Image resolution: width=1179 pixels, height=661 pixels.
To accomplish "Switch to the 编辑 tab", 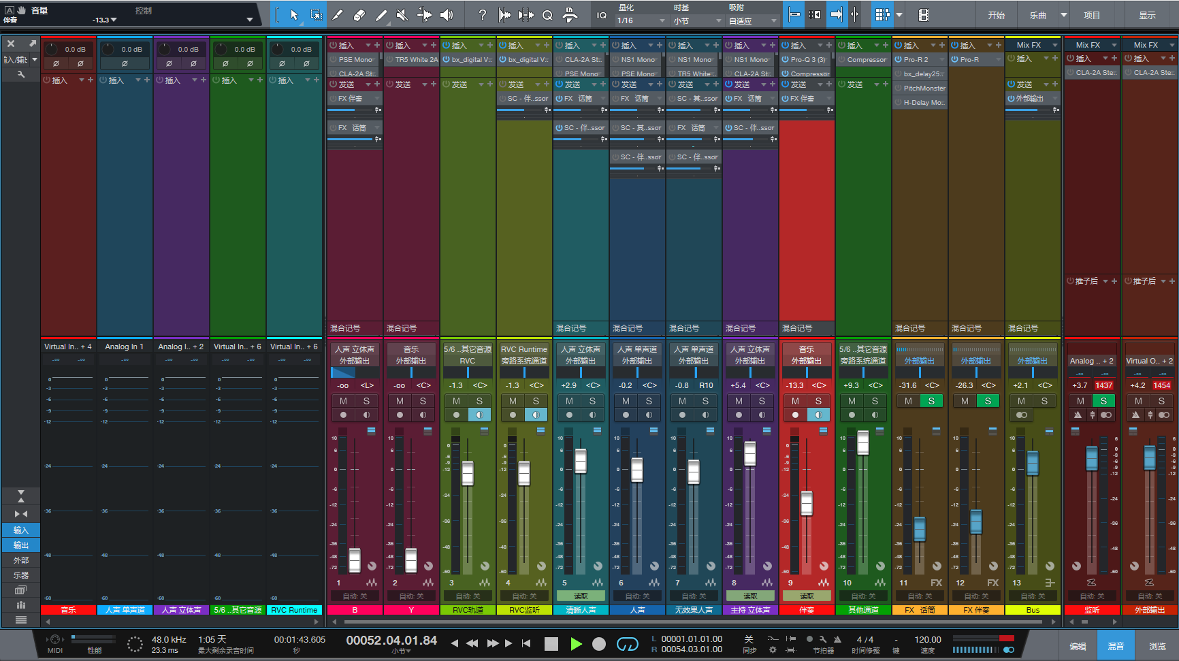I will [1078, 646].
